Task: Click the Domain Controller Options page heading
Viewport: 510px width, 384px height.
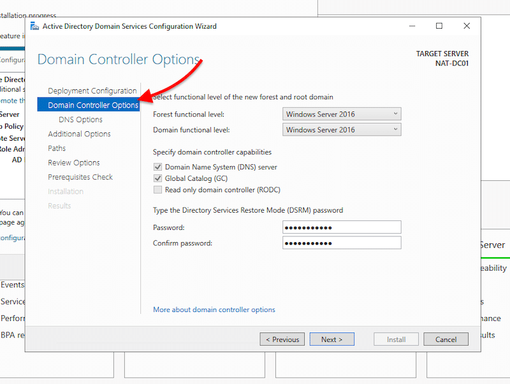Action: point(119,59)
